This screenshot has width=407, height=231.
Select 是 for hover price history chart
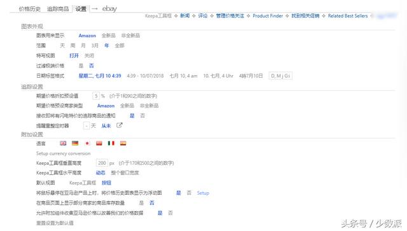pyautogui.click(x=179, y=193)
